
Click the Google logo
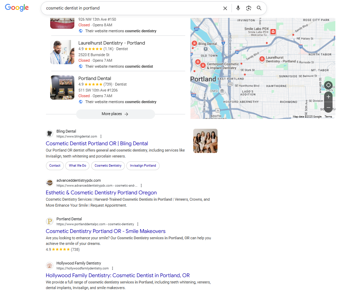pos(17,8)
